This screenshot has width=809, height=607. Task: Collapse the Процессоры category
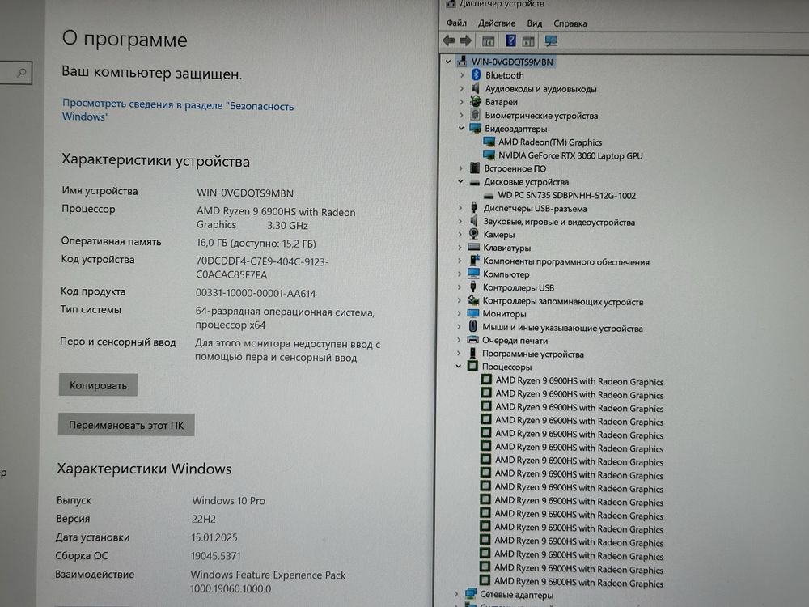458,366
